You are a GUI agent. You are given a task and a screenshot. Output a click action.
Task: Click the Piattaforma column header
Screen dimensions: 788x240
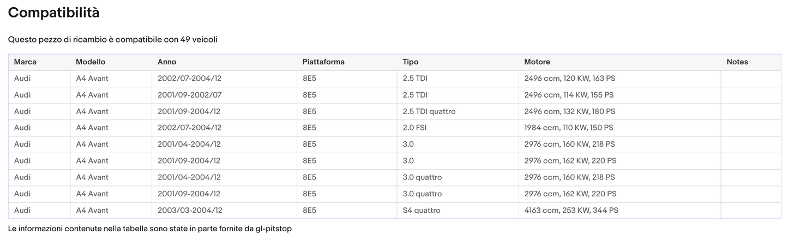tap(323, 62)
